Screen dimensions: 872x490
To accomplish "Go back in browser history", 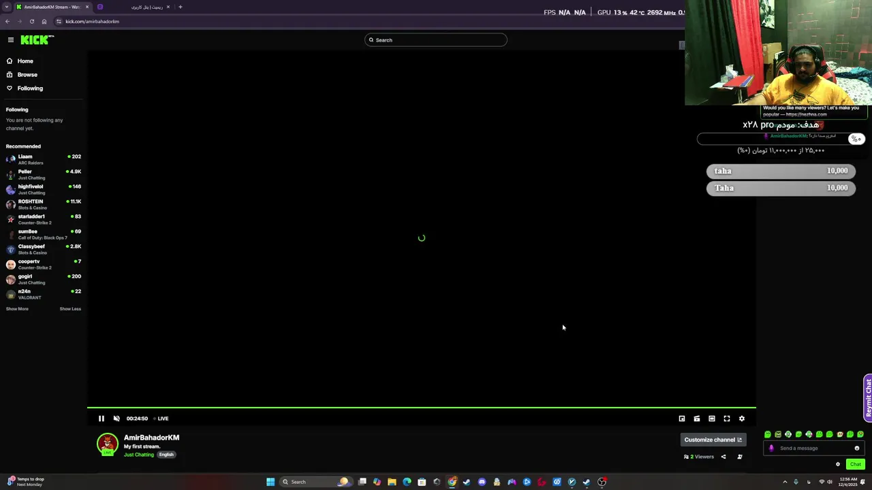I will [7, 21].
